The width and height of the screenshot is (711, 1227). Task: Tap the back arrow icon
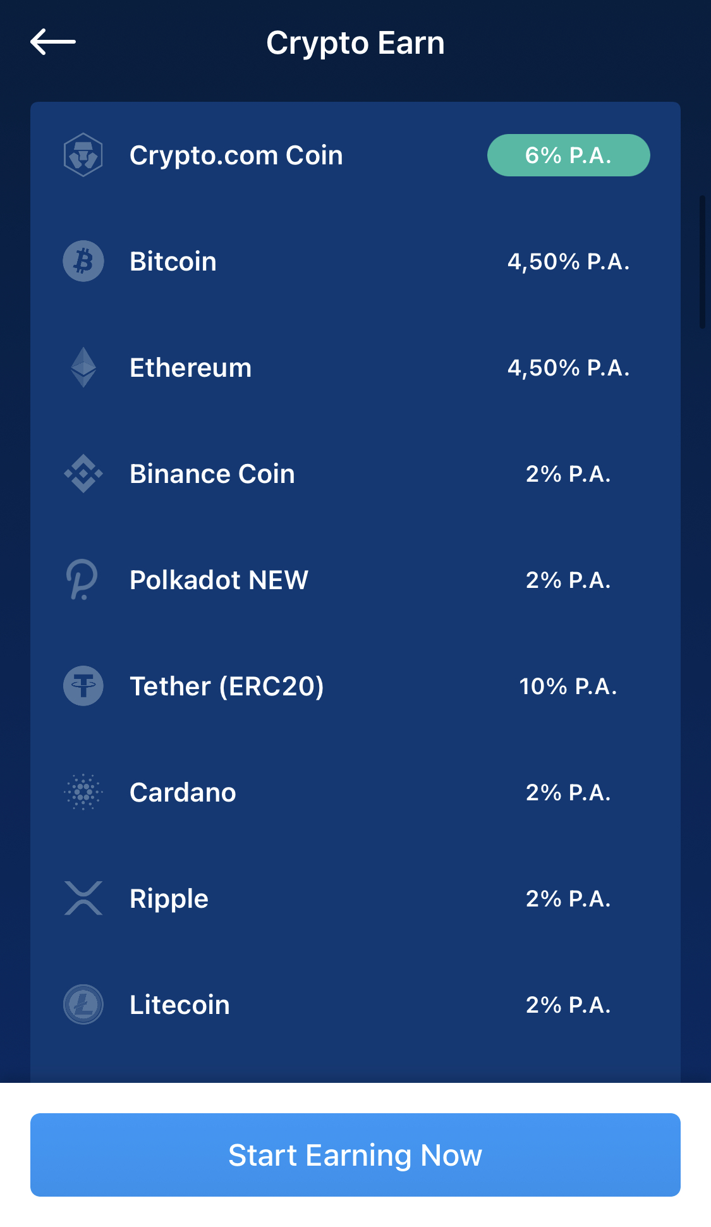pyautogui.click(x=53, y=42)
